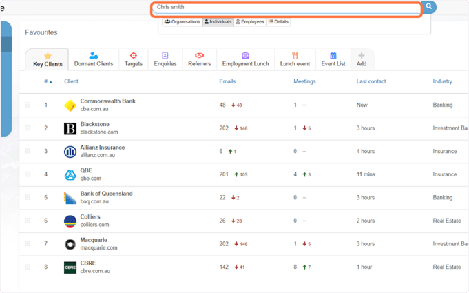
Task: Open the Allianz Insurance client name
Action: coord(103,148)
